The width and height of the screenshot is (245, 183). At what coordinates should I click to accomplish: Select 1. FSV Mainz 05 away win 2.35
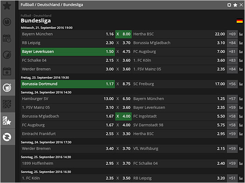click(x=179, y=69)
